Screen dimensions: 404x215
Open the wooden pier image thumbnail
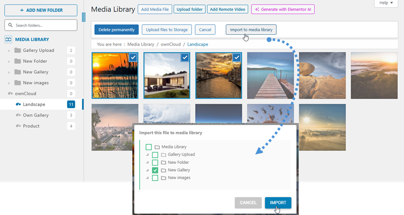coord(270,75)
